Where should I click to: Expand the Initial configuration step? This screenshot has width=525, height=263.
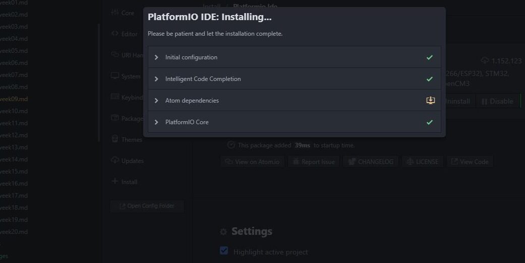click(156, 57)
